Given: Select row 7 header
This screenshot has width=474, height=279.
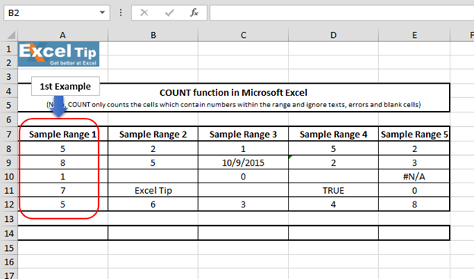Looking at the screenshot, I should [9, 134].
